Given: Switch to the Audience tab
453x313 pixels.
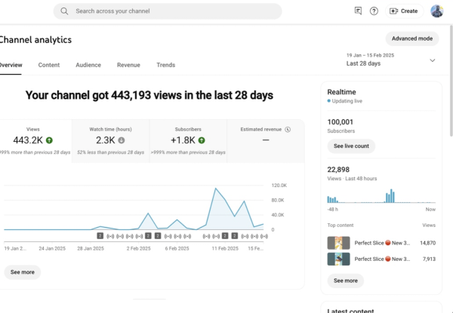Looking at the screenshot, I should (88, 66).
